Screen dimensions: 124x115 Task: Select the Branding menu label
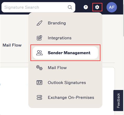(57, 23)
